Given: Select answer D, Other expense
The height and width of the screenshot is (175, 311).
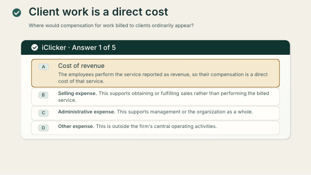Looking at the screenshot, I should 155,128.
